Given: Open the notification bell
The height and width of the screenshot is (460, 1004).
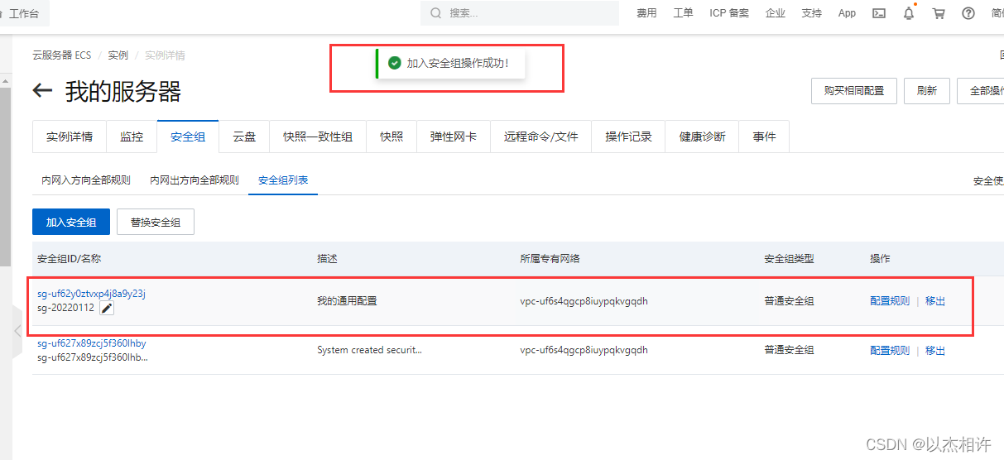Looking at the screenshot, I should click(x=909, y=13).
